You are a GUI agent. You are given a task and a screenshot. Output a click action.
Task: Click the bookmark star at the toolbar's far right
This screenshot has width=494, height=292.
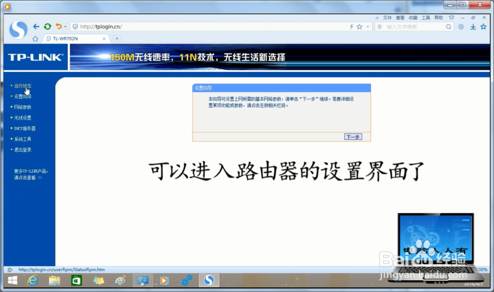coord(483,27)
